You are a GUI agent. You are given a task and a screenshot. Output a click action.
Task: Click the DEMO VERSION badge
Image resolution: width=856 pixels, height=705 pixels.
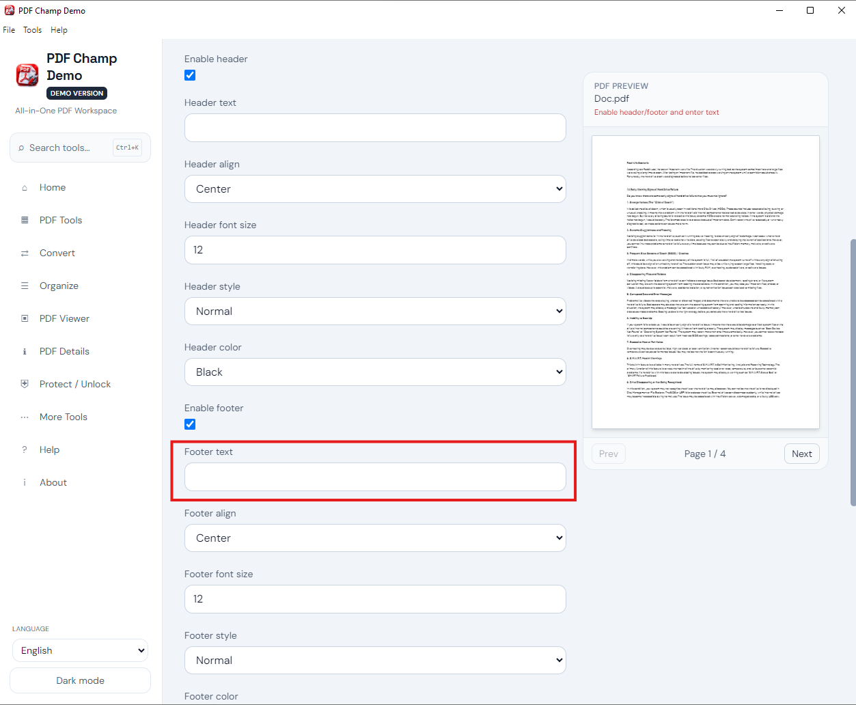coord(77,94)
